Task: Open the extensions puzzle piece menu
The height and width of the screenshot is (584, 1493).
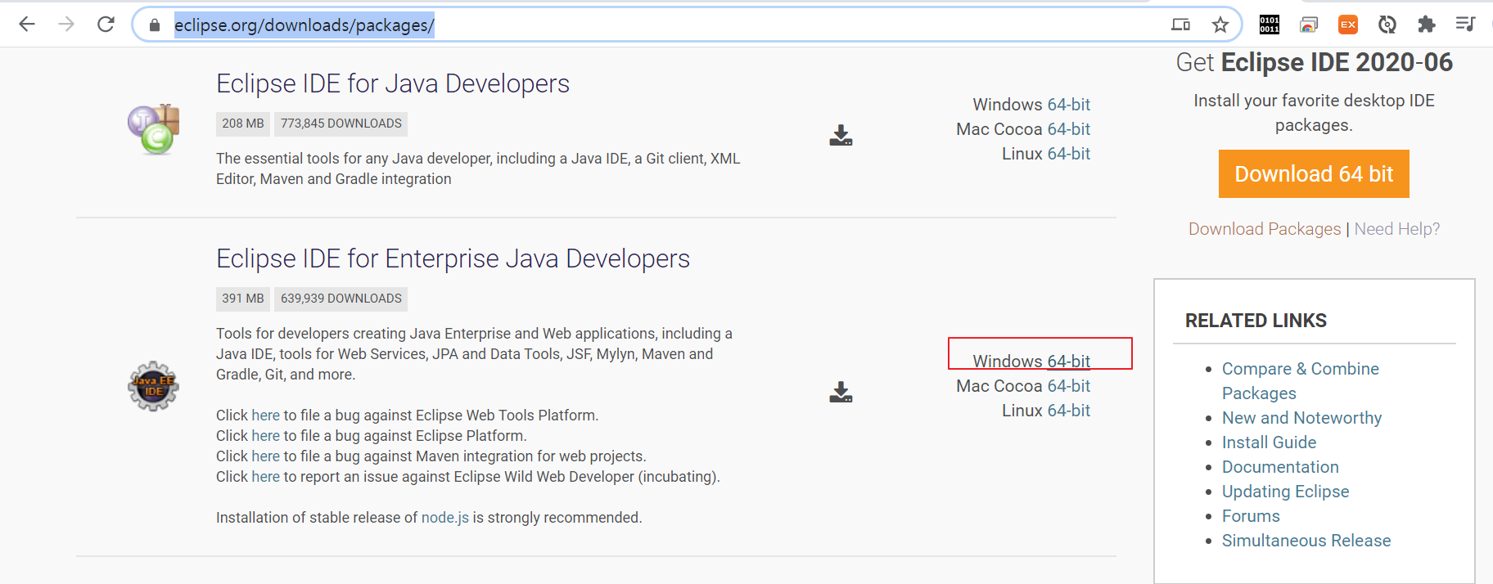Action: click(1427, 25)
